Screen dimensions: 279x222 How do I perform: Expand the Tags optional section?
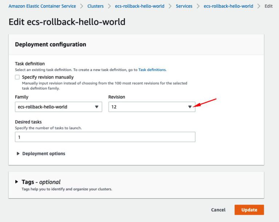pos(38,182)
